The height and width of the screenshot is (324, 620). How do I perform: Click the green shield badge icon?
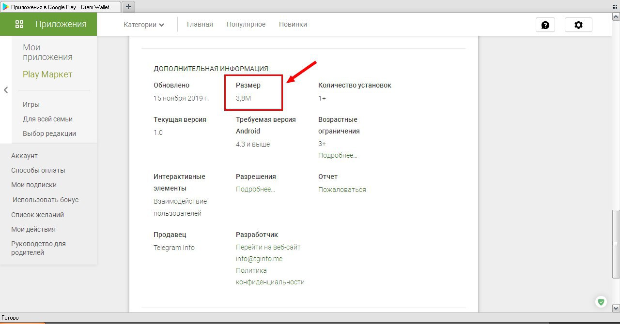601,302
